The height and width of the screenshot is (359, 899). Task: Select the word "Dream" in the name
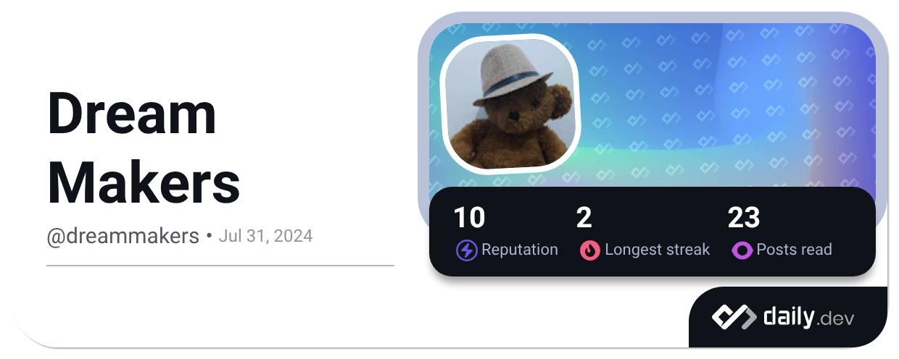132,114
